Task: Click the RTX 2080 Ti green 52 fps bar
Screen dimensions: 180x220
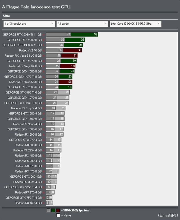Action: tap(84, 34)
